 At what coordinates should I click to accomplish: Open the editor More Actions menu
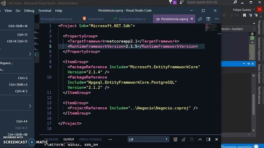click(217, 19)
